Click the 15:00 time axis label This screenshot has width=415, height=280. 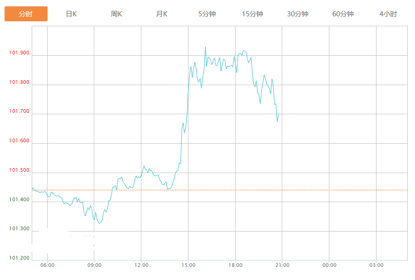tap(188, 266)
